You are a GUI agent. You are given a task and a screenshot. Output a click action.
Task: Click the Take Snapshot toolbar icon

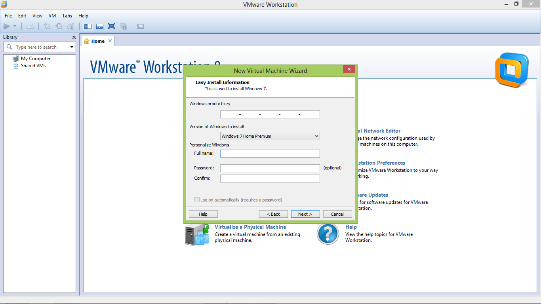pyautogui.click(x=47, y=26)
